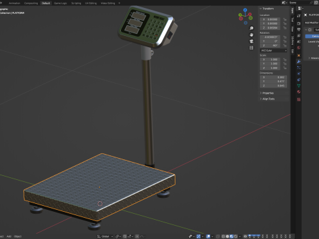
Task: Toggle lock on Location Y
Action: click(x=284, y=24)
